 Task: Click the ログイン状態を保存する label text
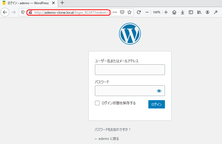119,103
